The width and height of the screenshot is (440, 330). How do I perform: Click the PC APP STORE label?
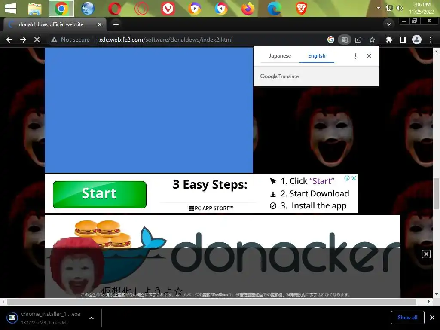pos(211,208)
